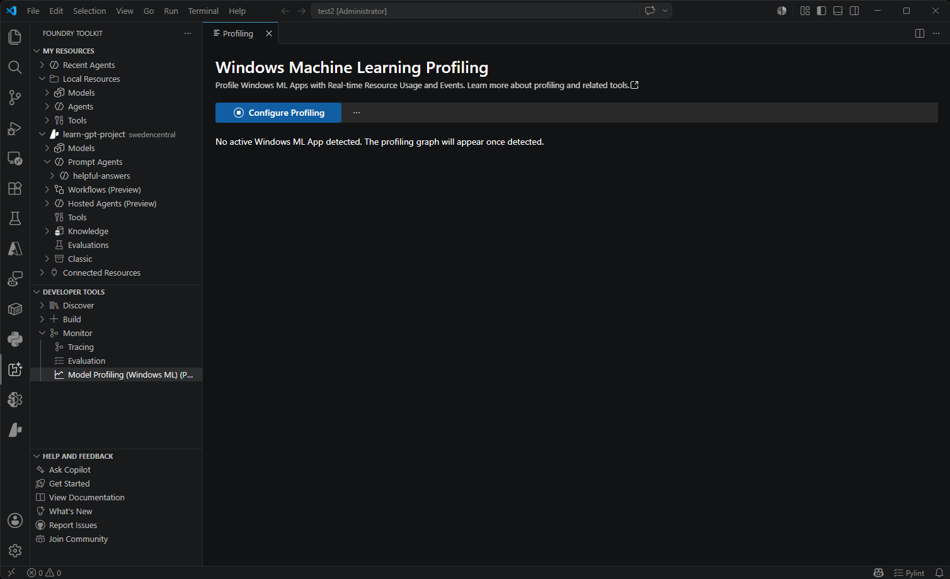Collapse DEVELOPER TOOLS section
This screenshot has height=579, width=950.
pyautogui.click(x=37, y=292)
